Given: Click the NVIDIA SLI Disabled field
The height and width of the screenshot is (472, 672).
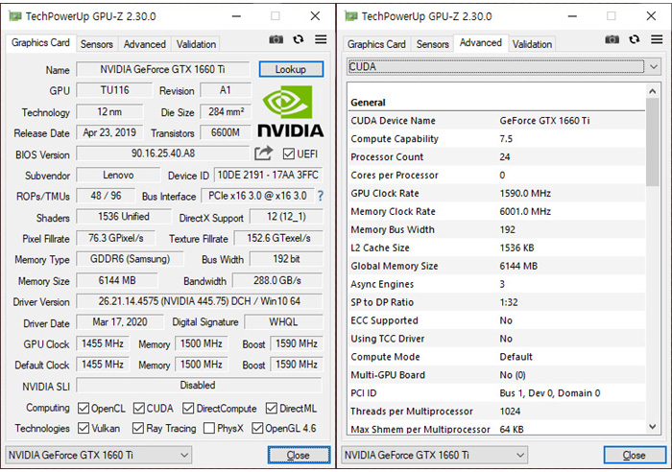Looking at the screenshot, I should (x=199, y=385).
